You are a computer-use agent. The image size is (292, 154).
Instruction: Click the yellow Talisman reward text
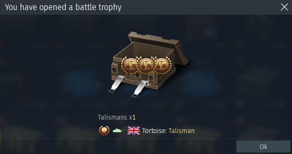tap(181, 131)
